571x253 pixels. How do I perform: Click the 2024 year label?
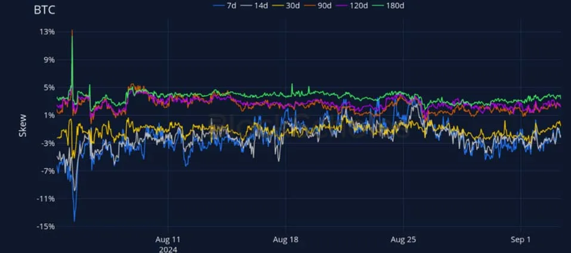coord(168,249)
